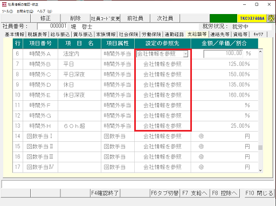The width and height of the screenshot is (276, 206).
Task: Switch to the 税額表等 tab
Action: [37, 35]
